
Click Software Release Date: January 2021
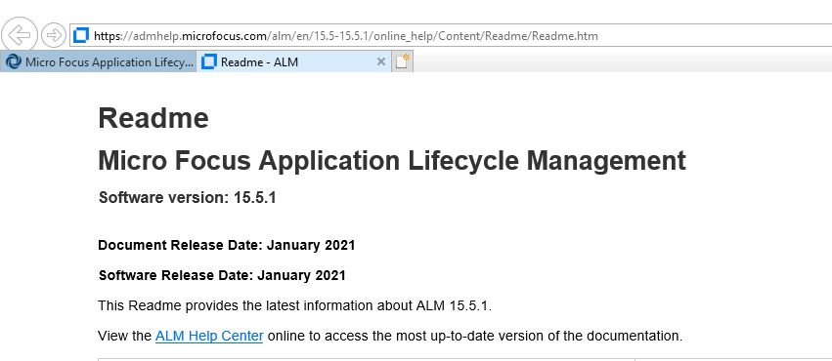pos(222,276)
